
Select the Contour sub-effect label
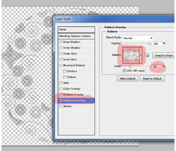pos(72,71)
